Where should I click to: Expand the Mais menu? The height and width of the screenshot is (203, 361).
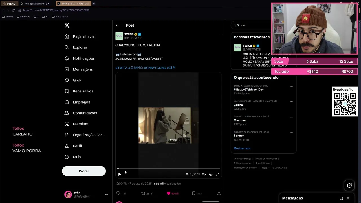pyautogui.click(x=73, y=157)
